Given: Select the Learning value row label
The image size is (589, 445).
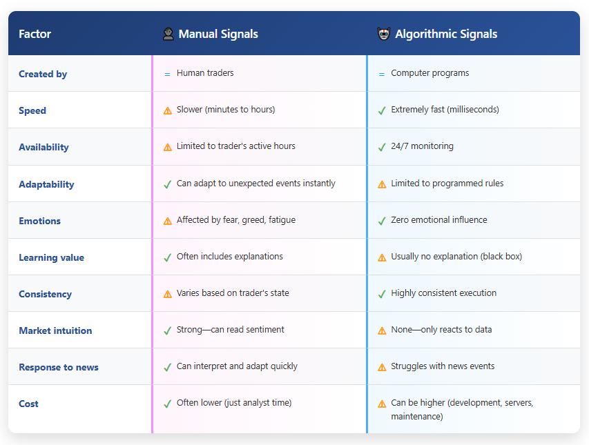Looking at the screenshot, I should click(x=51, y=257).
